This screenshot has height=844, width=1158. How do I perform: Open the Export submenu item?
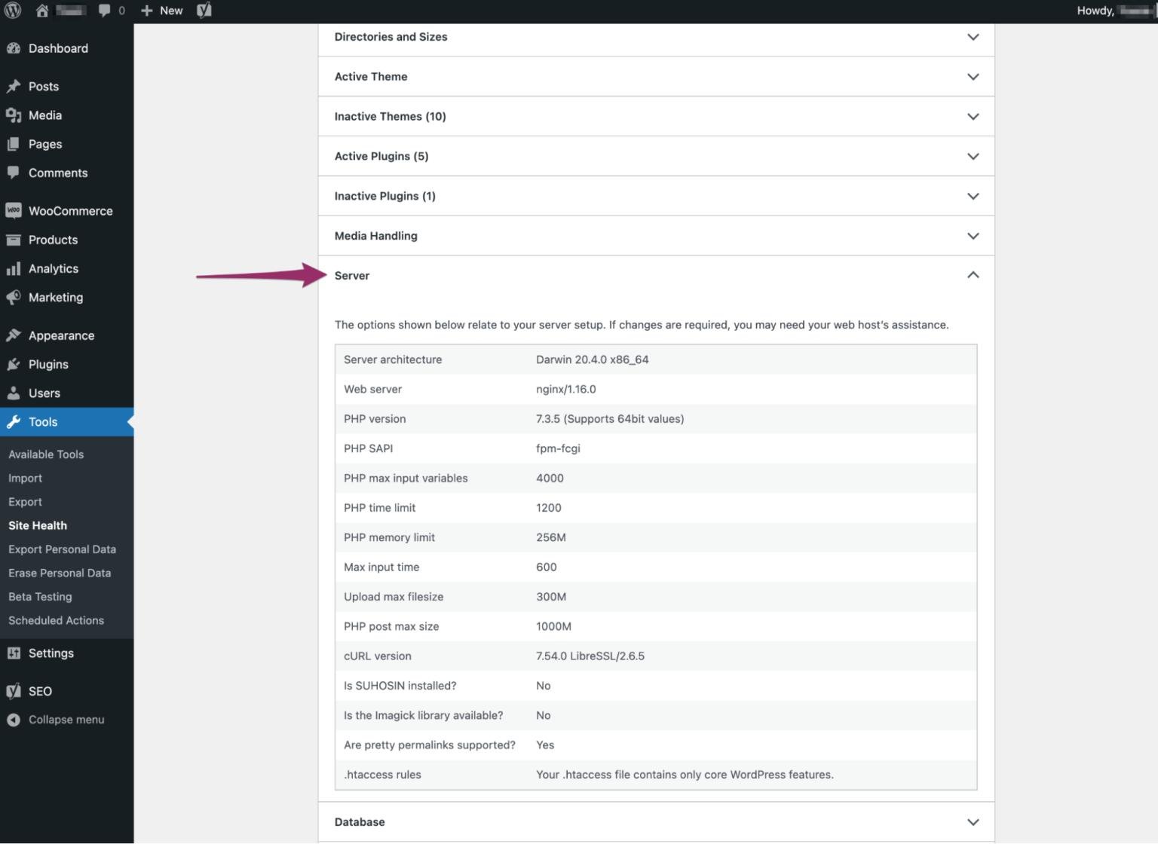click(25, 502)
